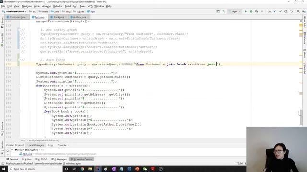
Task: Click the Git commit green check icon
Action: [x=280, y=11]
